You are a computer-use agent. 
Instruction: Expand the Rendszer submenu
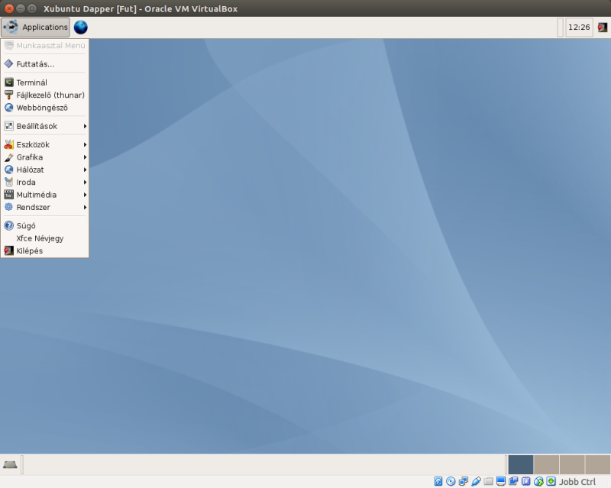point(45,207)
